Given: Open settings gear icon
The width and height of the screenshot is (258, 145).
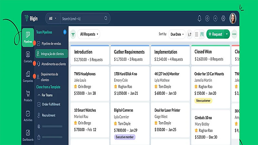Looking at the screenshot, I should (223, 18).
